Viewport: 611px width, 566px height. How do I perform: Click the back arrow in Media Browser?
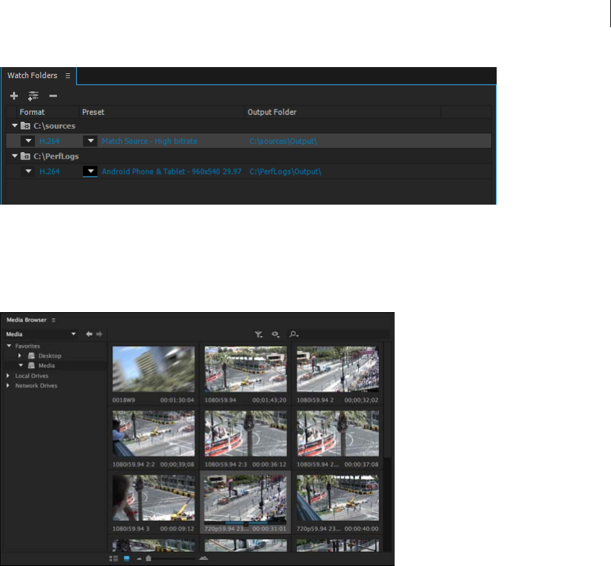tap(89, 334)
